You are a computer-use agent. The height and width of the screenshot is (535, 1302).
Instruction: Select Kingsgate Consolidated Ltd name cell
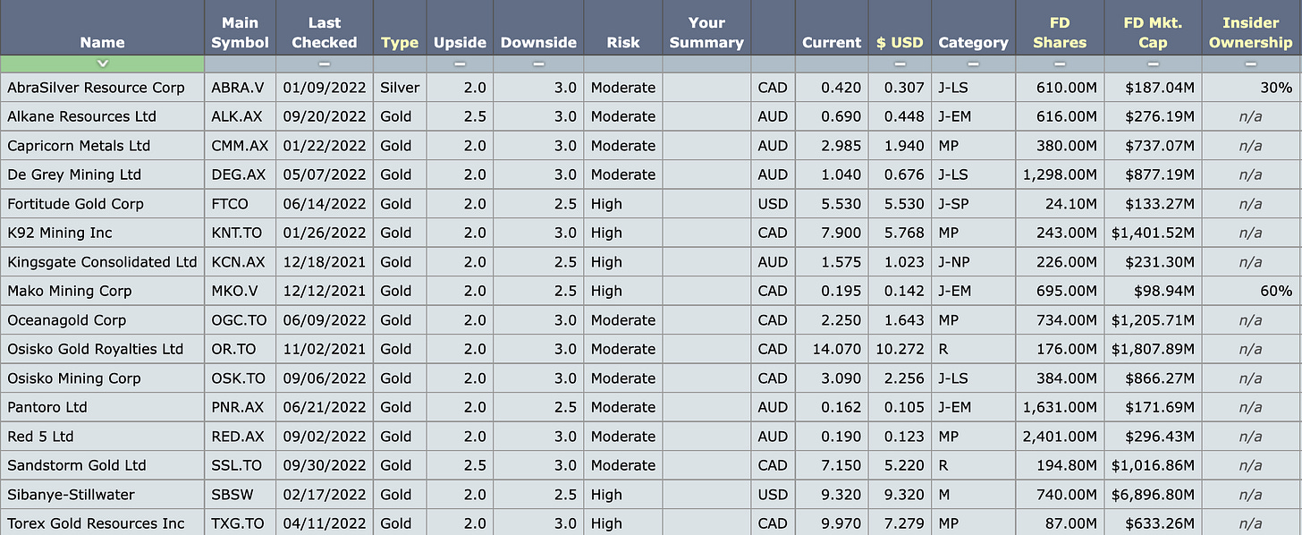(102, 262)
